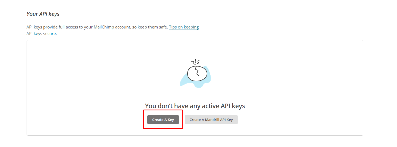Click the crack line on the egg shell
397x147 pixels.
click(197, 71)
